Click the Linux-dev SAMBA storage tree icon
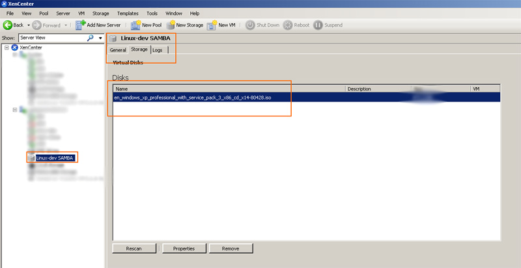Screen dimensions: 521x268 [31, 158]
